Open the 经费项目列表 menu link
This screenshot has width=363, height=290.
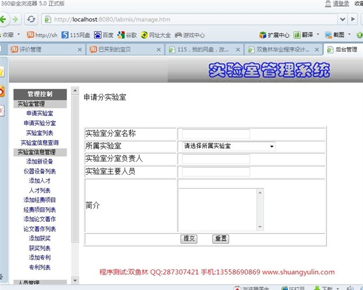click(40, 209)
